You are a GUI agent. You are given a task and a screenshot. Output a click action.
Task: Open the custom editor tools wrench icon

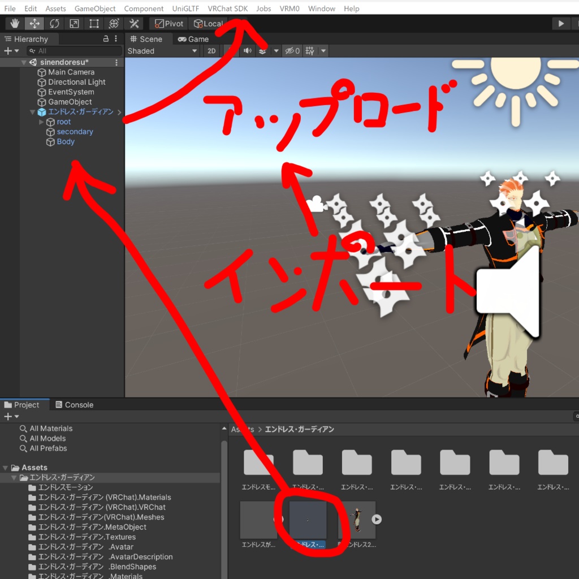(x=133, y=23)
